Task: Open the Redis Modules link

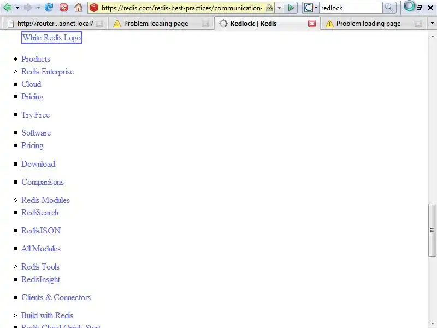Action: tap(45, 200)
